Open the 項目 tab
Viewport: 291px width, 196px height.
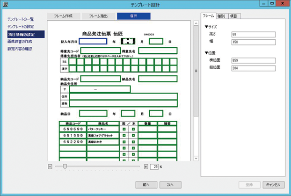[x=233, y=16]
